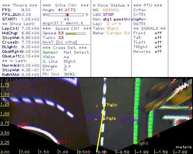Click the green Right lane label

pos(142,143)
